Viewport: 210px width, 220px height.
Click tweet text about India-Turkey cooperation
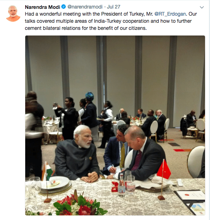tap(108, 21)
